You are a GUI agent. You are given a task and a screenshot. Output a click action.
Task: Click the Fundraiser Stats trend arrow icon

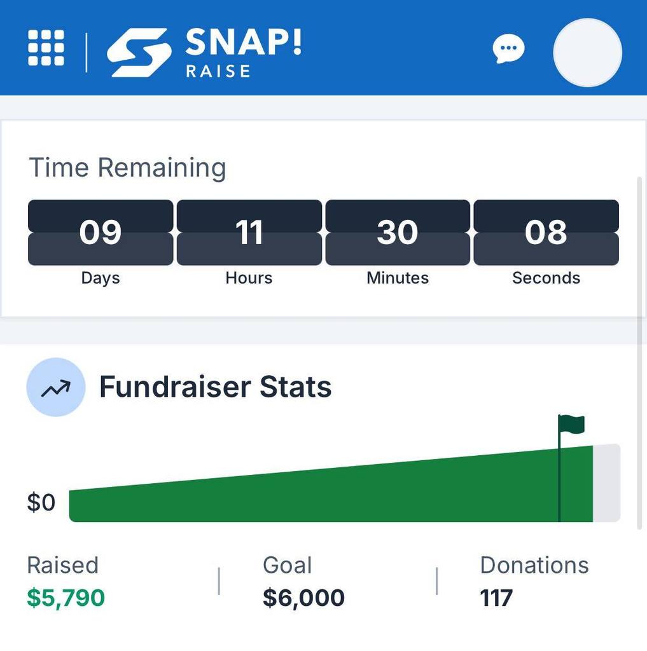point(56,387)
